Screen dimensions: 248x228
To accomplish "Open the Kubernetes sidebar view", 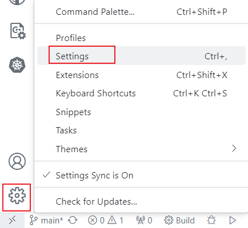I will coord(17,65).
